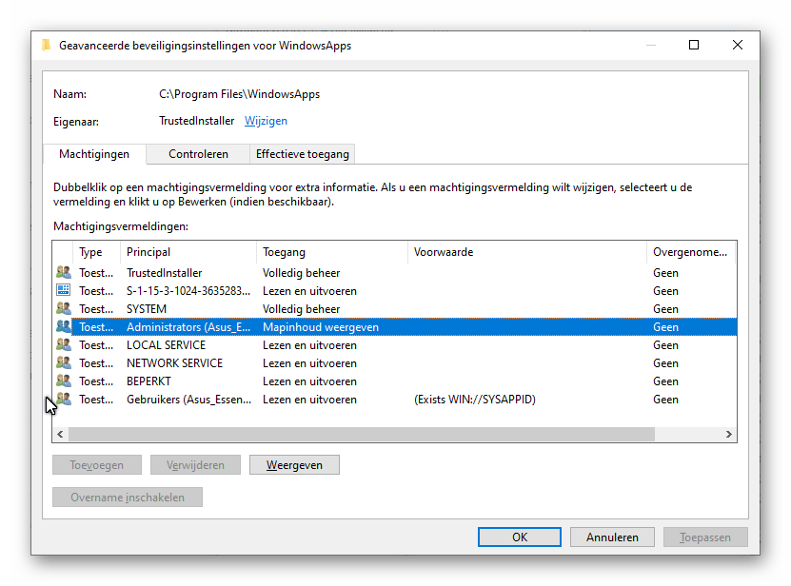Switch to the Controleren tab
The image size is (791, 586).
198,154
